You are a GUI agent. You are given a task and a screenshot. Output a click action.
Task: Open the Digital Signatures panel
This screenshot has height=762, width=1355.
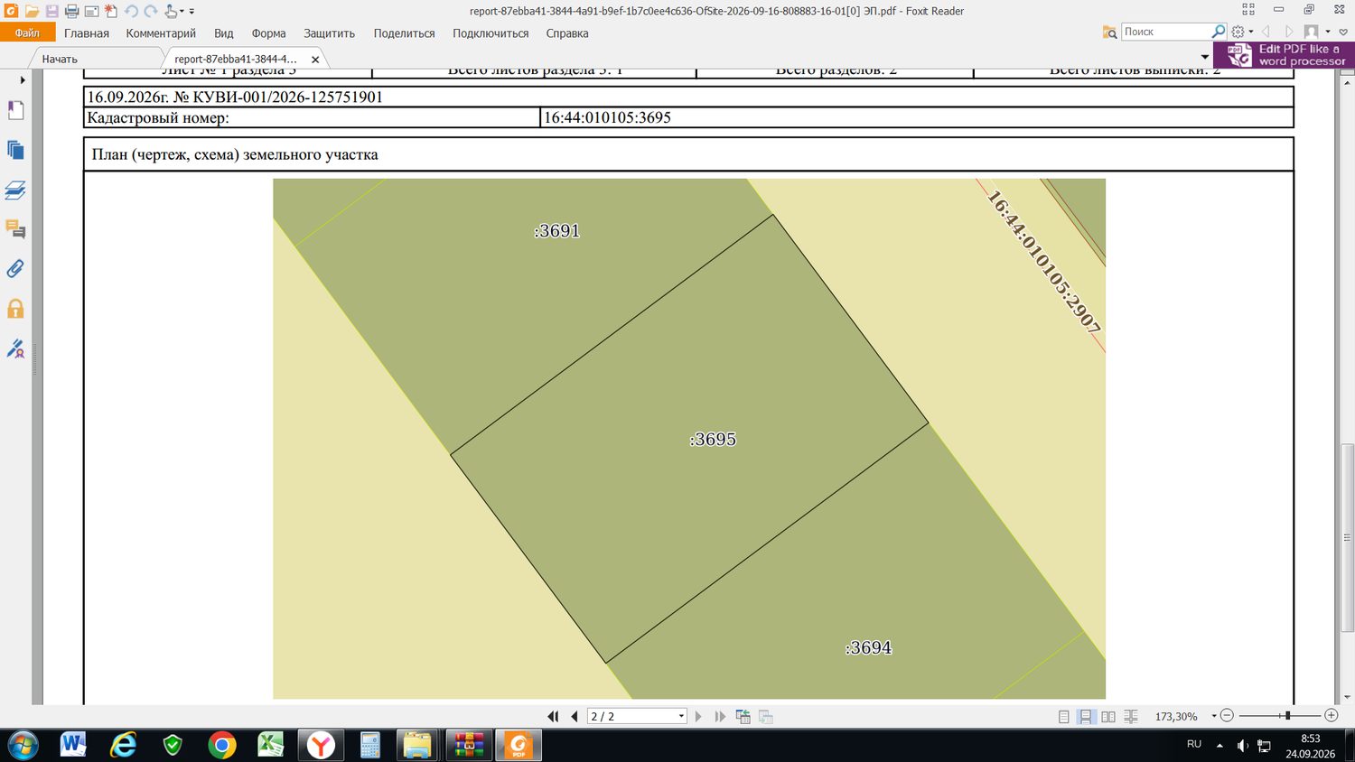[15, 348]
